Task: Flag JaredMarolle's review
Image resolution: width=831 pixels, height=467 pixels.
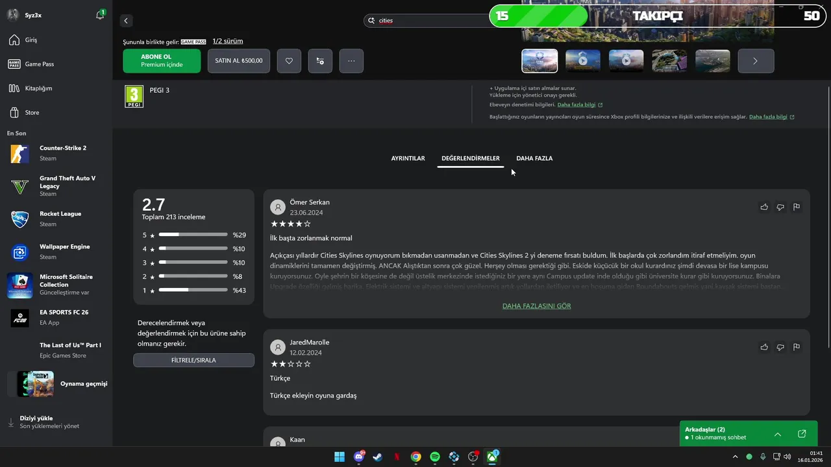Action: (x=797, y=347)
